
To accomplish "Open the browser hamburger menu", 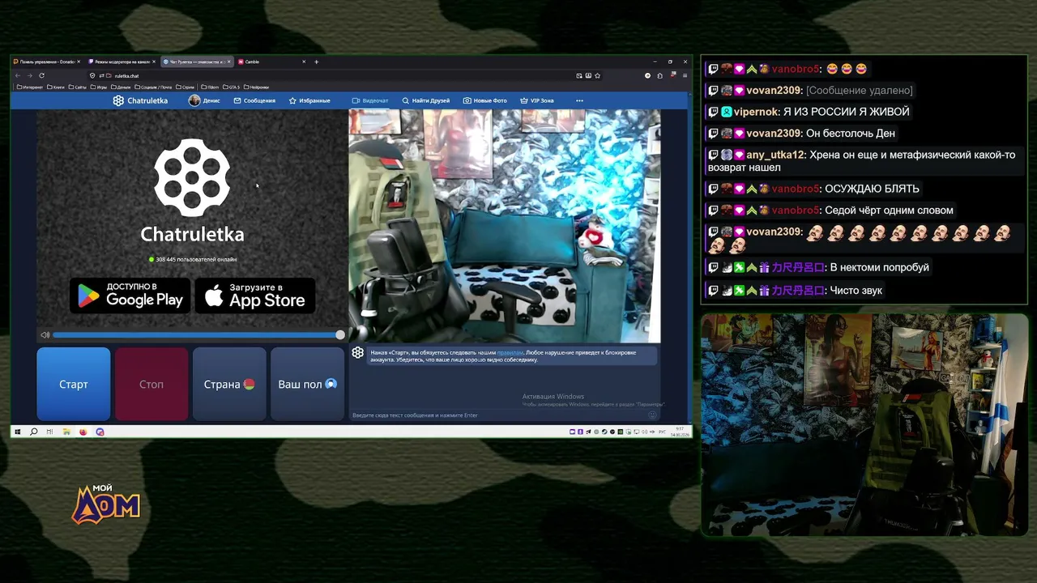I will click(685, 75).
